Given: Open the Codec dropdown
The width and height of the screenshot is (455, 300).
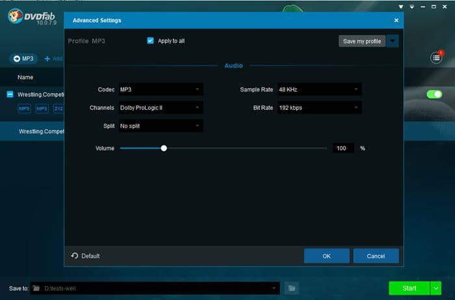Looking at the screenshot, I should coord(161,89).
